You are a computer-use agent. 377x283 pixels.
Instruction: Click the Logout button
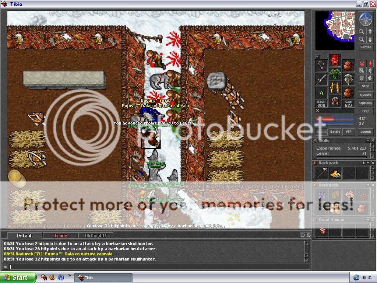[x=366, y=132]
